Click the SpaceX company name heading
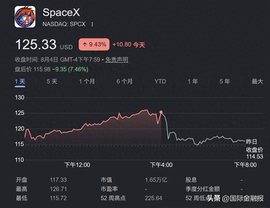 (61, 12)
